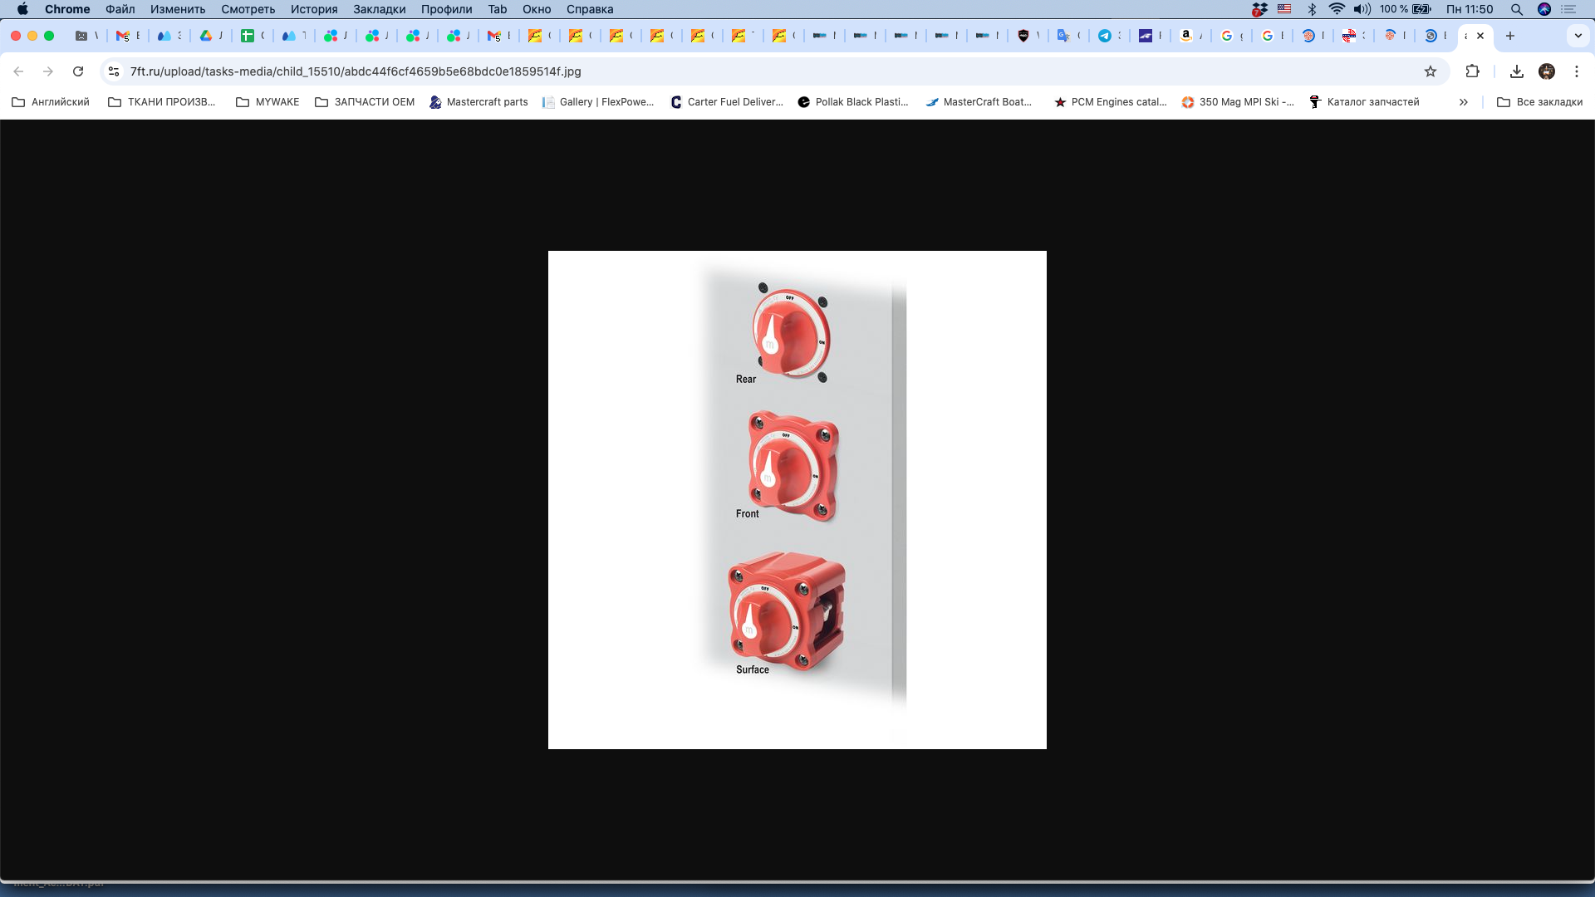The width and height of the screenshot is (1595, 897).
Task: Open a new tab with plus button
Action: coord(1509,36)
